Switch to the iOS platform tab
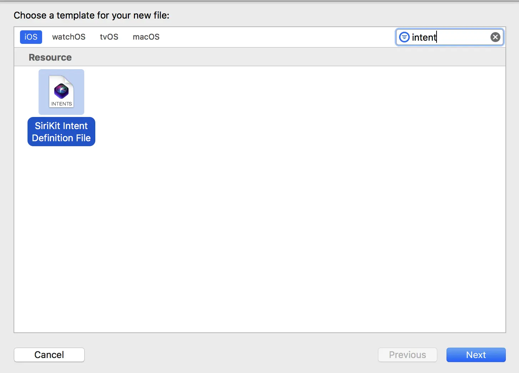This screenshot has height=373, width=519. [x=31, y=37]
